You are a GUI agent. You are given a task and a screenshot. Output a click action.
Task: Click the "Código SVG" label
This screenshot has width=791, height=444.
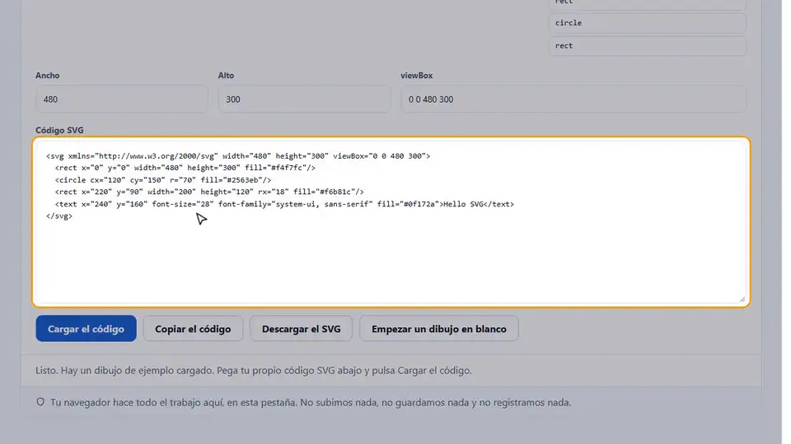pos(59,130)
